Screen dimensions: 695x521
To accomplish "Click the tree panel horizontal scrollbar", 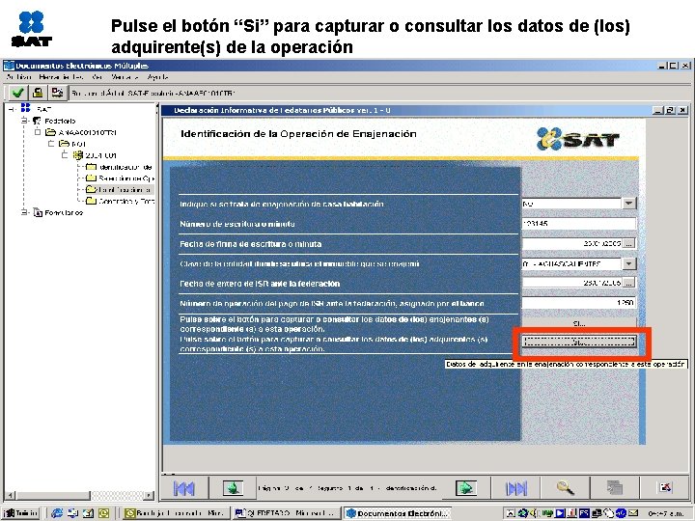I will tap(79, 495).
